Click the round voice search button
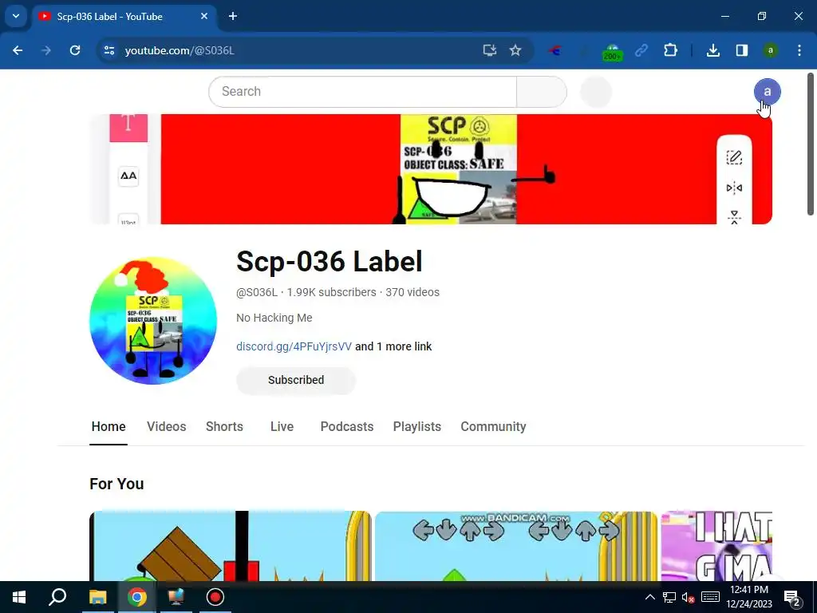 point(595,92)
